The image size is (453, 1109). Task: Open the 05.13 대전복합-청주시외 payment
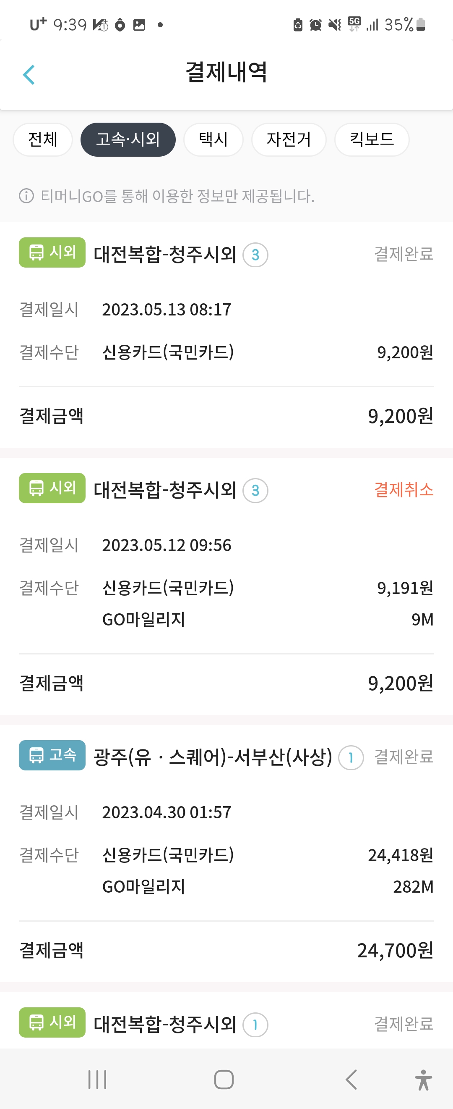click(165, 254)
